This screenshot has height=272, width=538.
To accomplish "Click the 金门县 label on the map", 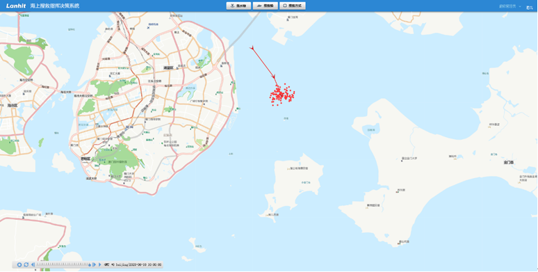I will (x=509, y=162).
